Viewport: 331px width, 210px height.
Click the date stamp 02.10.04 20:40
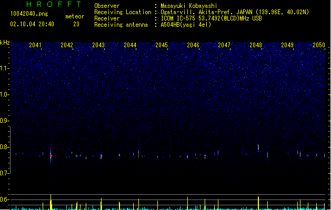[x=32, y=24]
